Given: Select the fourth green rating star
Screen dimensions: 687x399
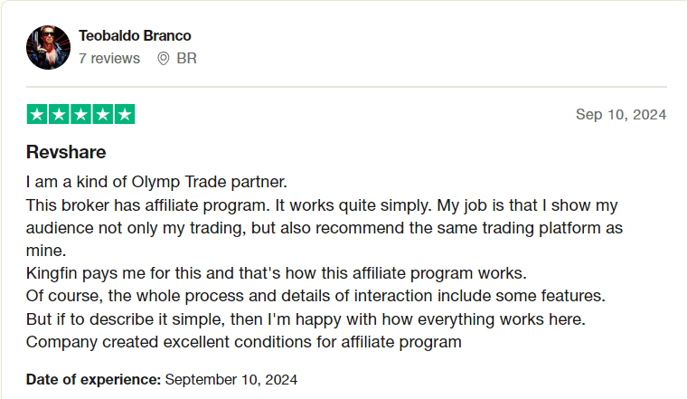Looking at the screenshot, I should (102, 114).
